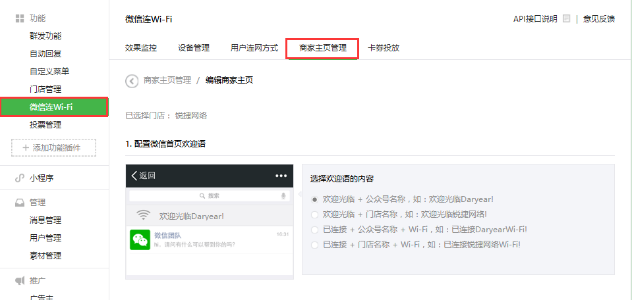Screen dimensions: 632x300
Task: Click the 小程序 link icon
Action: tap(20, 178)
